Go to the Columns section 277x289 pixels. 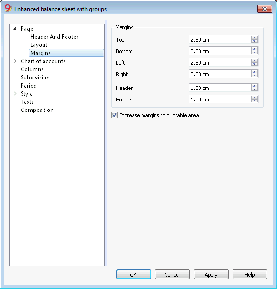click(x=32, y=69)
